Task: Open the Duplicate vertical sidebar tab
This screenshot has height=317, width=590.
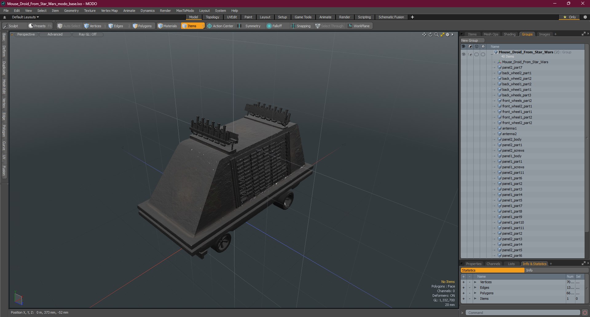Action: tap(4, 68)
